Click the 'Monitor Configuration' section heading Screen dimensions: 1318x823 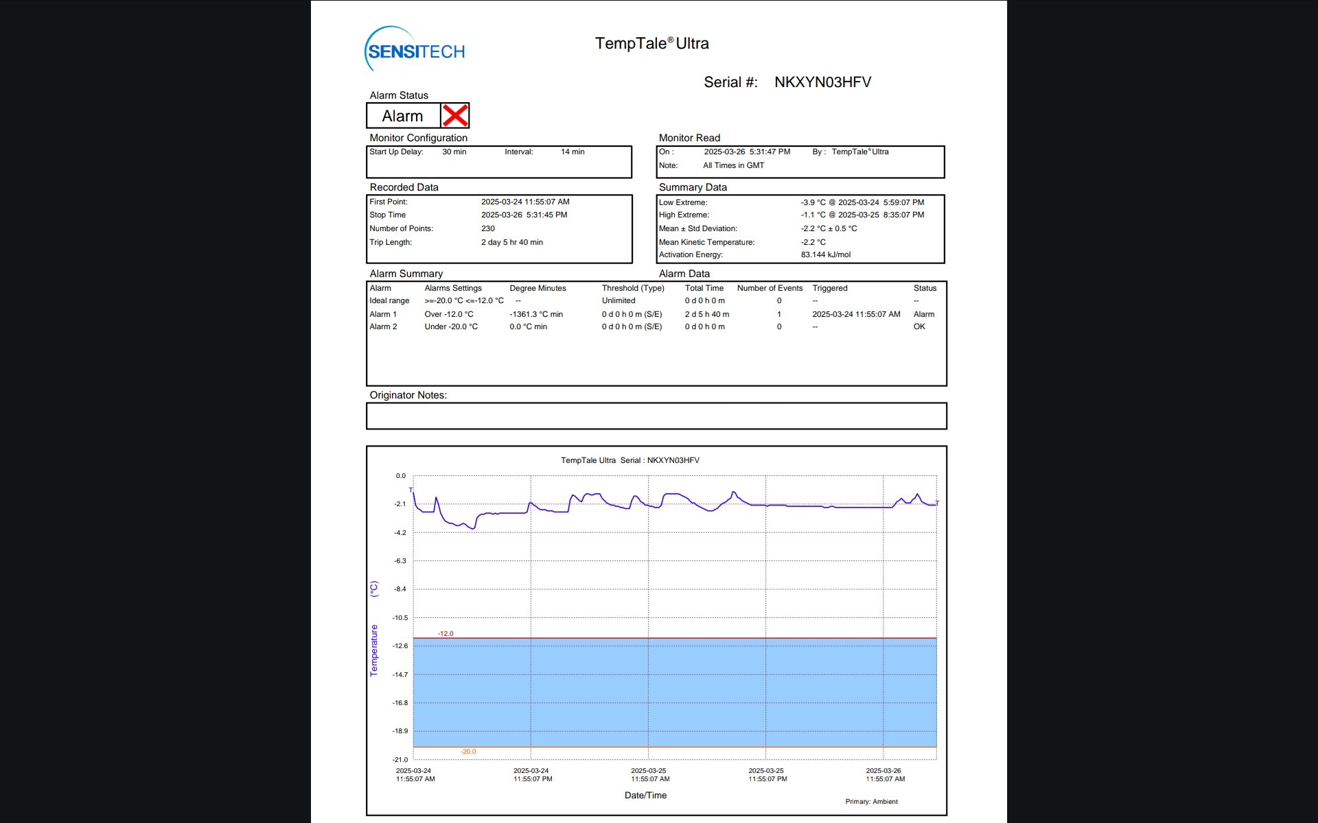(418, 138)
